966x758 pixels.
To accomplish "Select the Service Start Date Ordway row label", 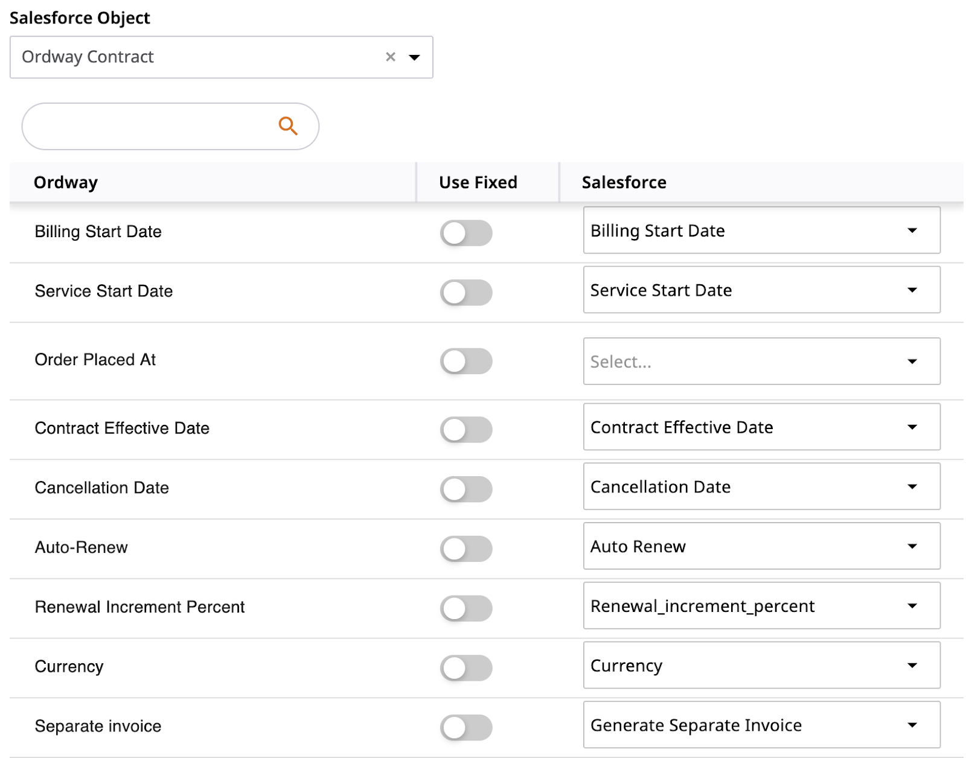I will pos(104,291).
